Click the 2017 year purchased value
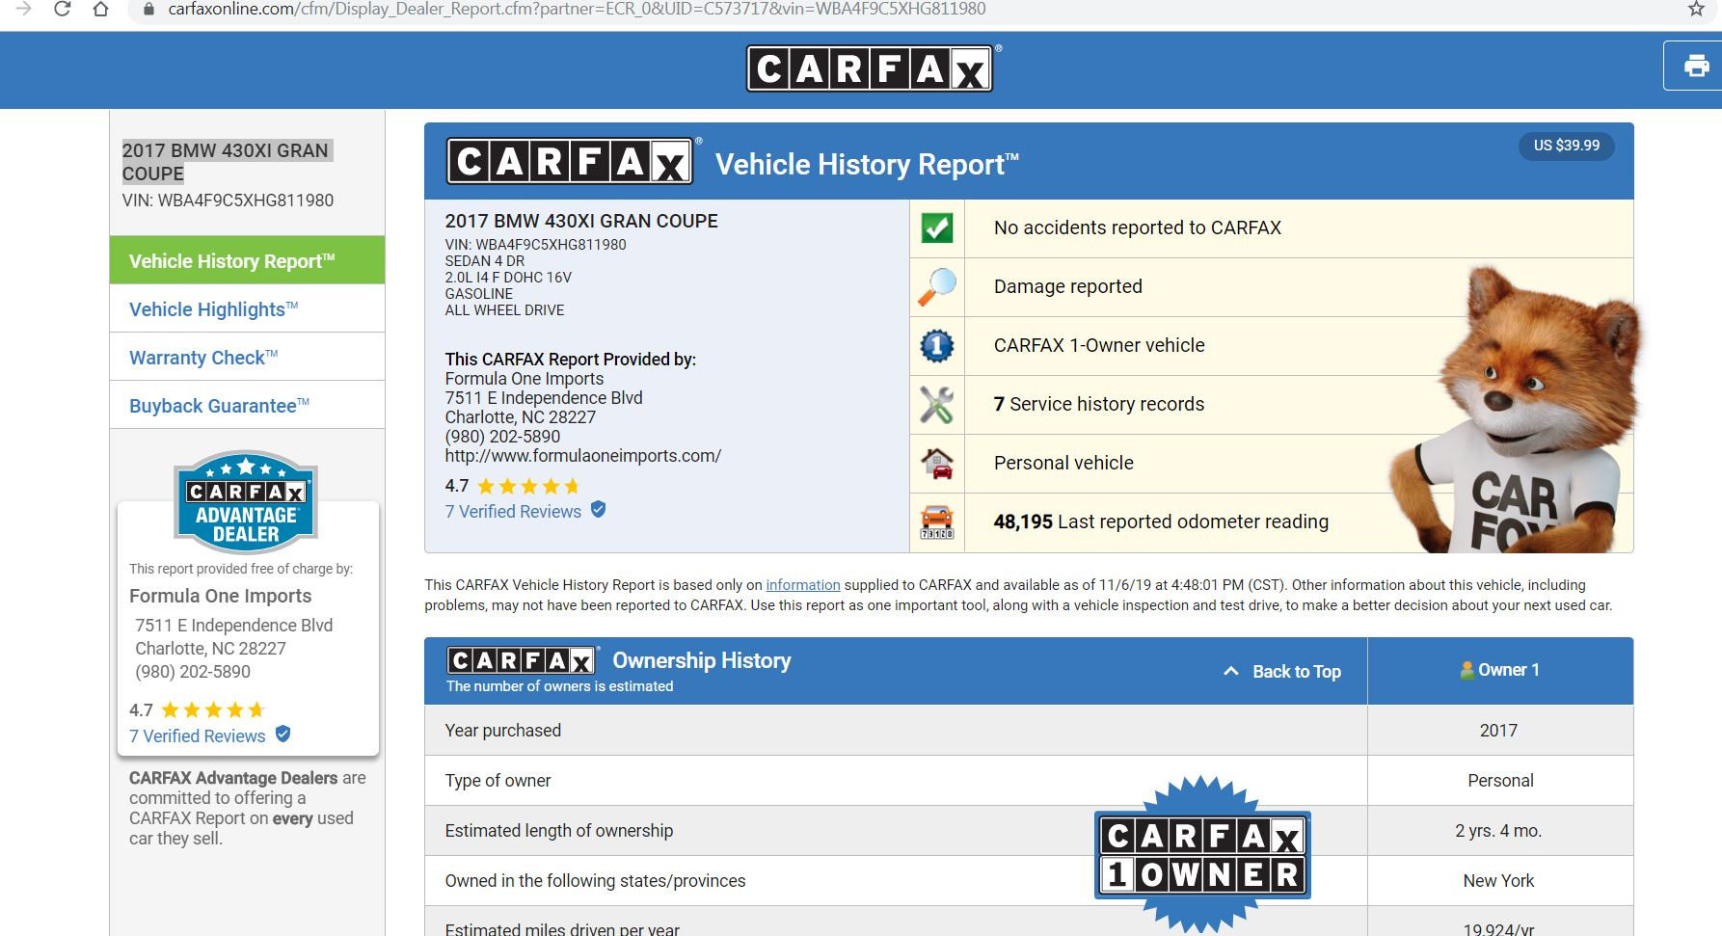The width and height of the screenshot is (1722, 936). coord(1498,731)
